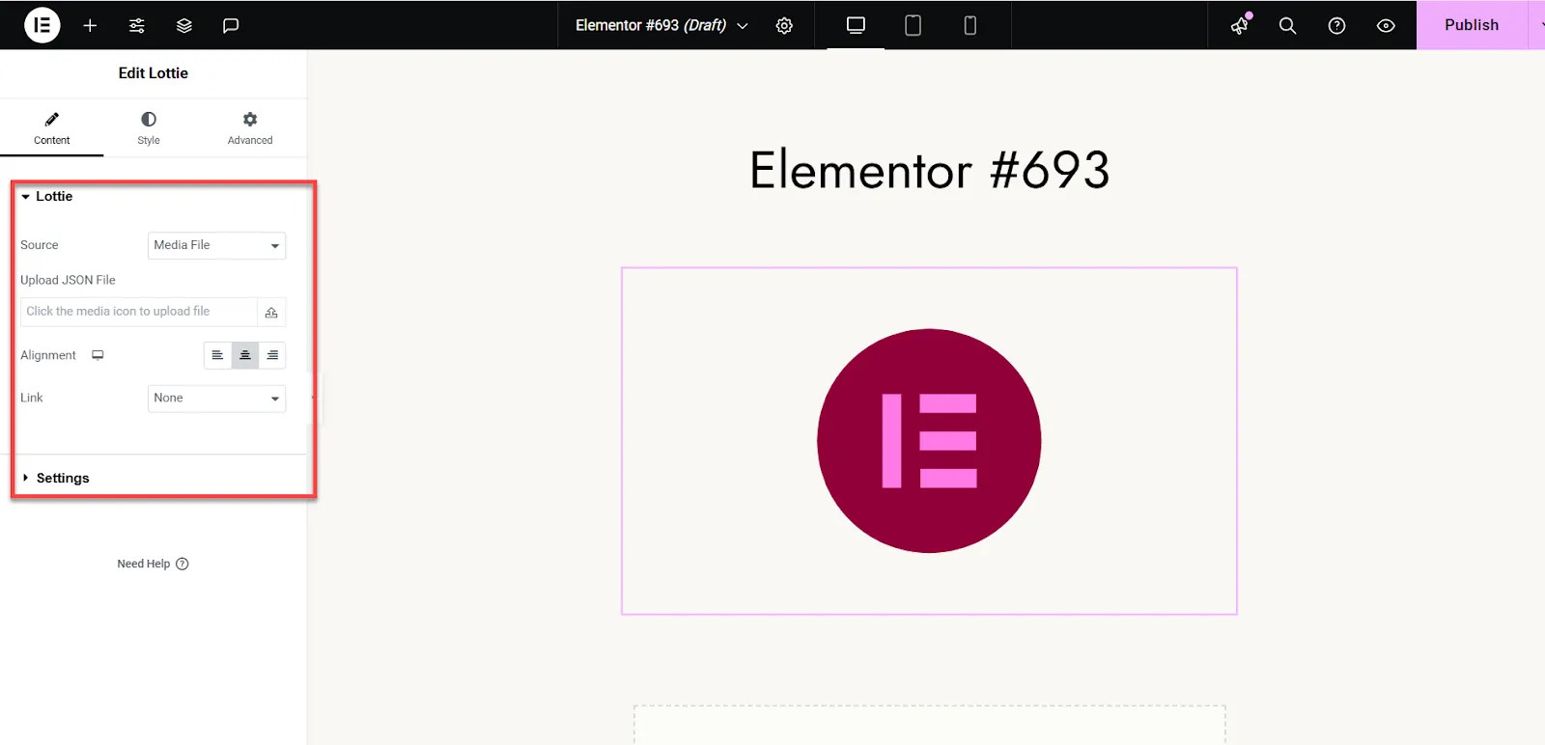
Task: Open page settings gear icon
Action: 784,25
